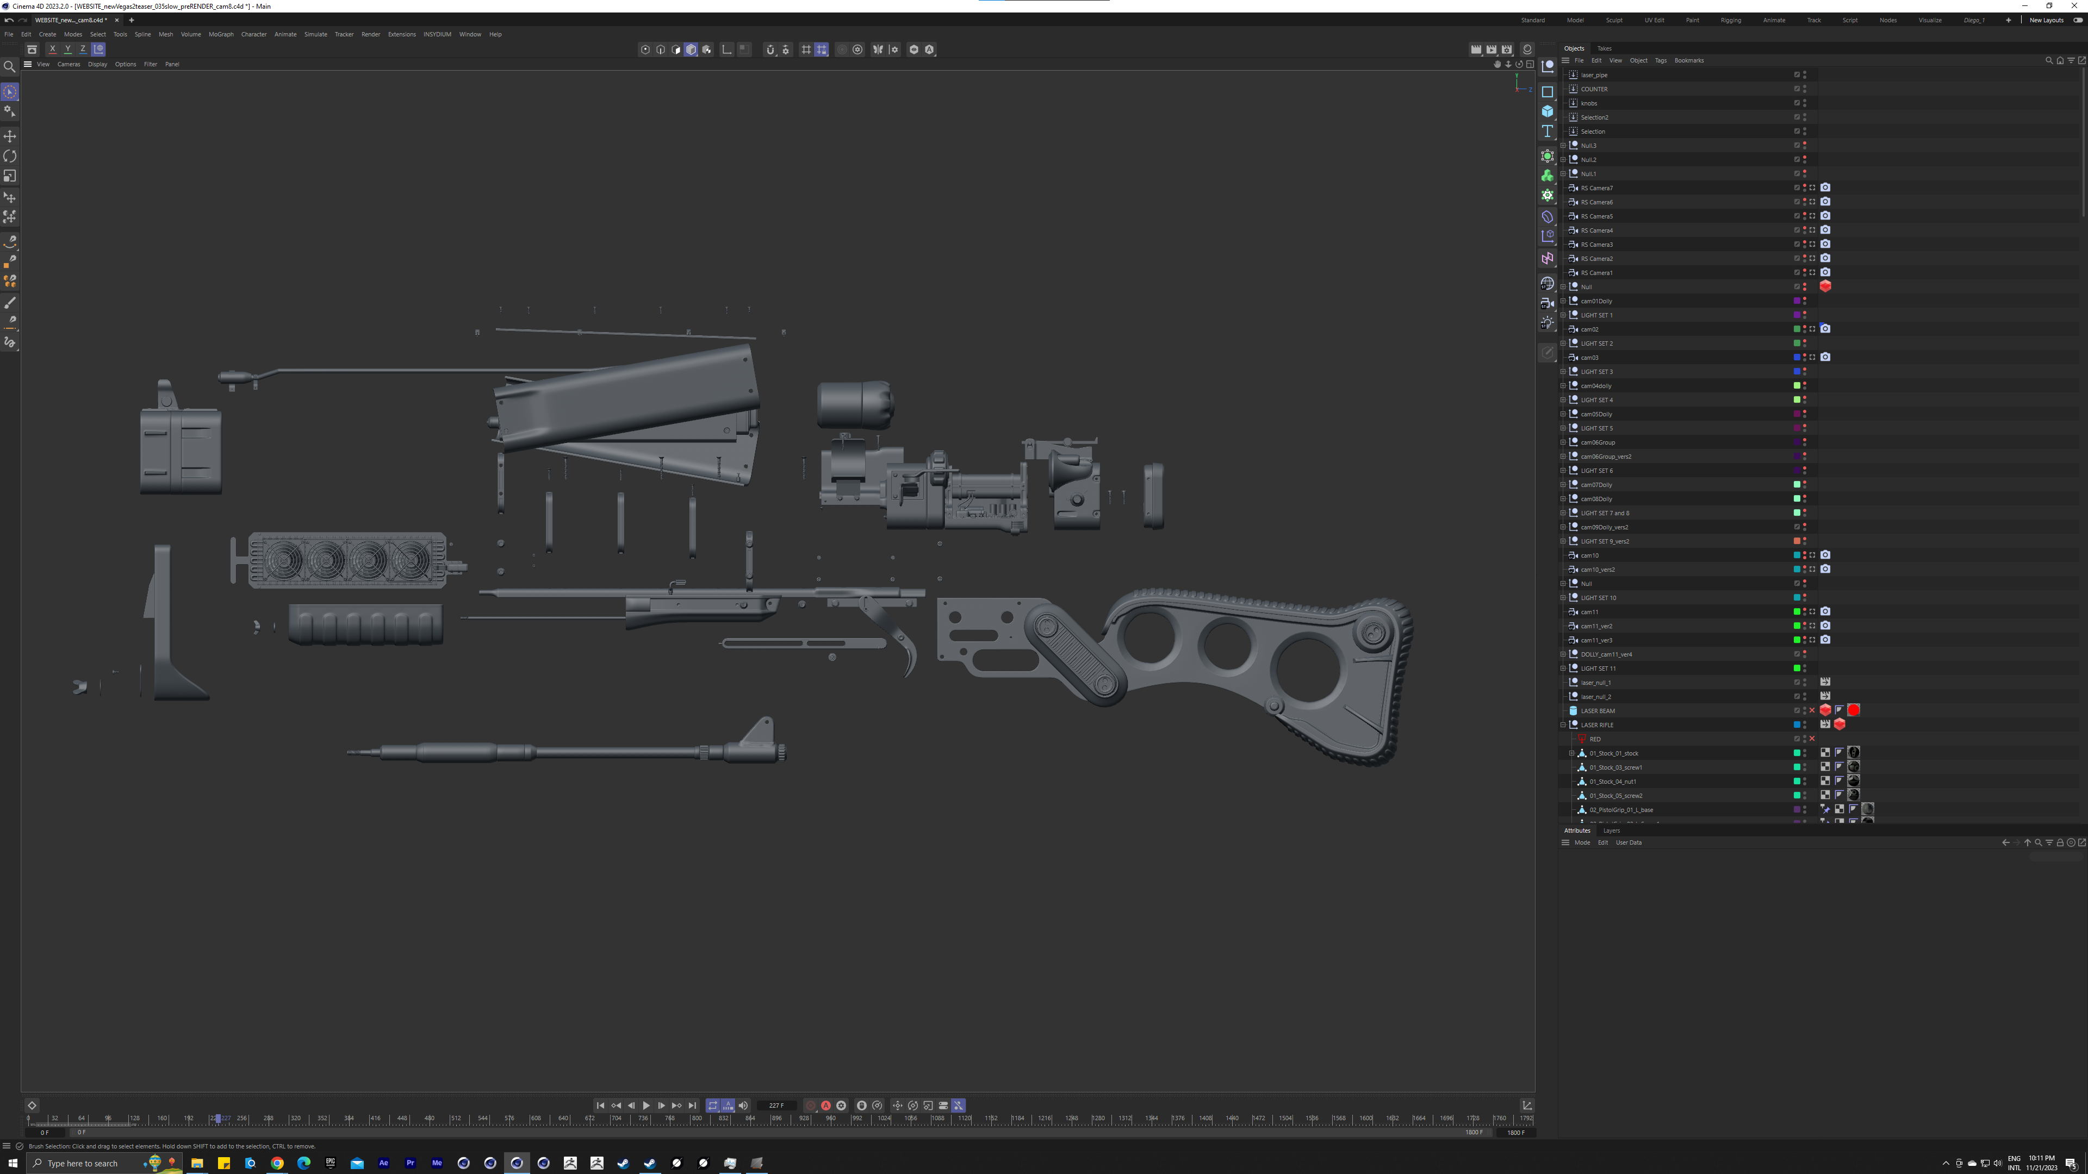Switch to the Sculpt layout

(1614, 20)
